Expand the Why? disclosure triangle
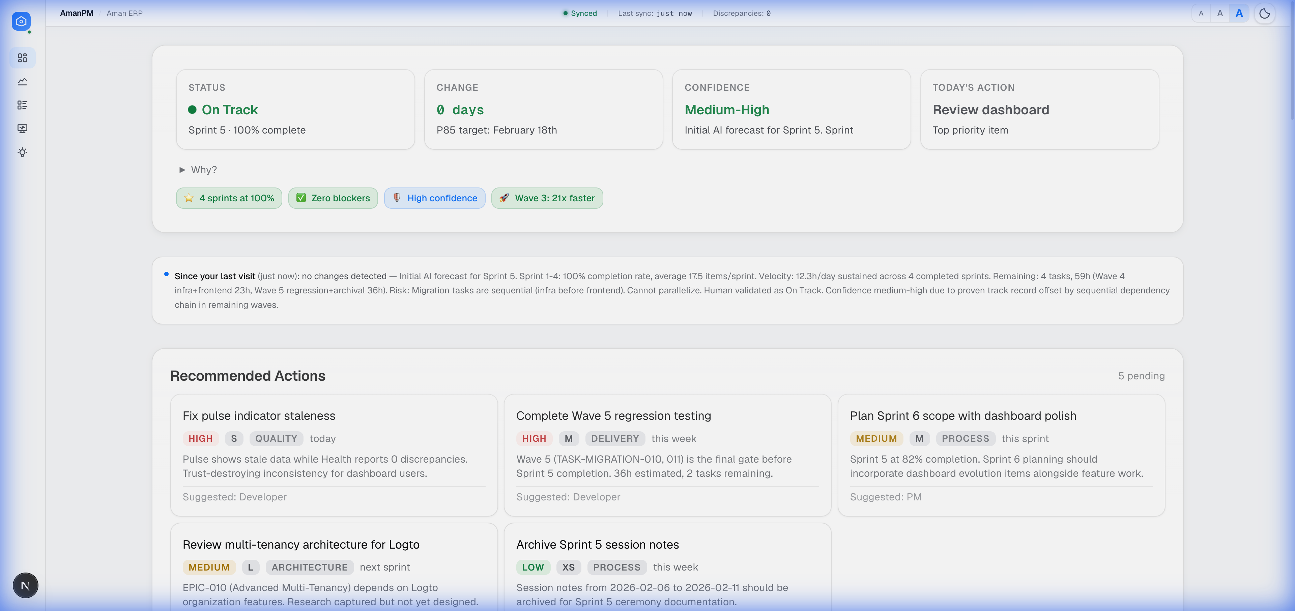 pyautogui.click(x=182, y=170)
